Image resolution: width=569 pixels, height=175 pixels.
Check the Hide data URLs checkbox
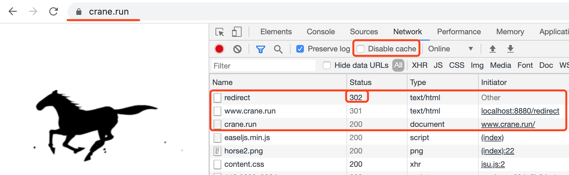tap(327, 65)
